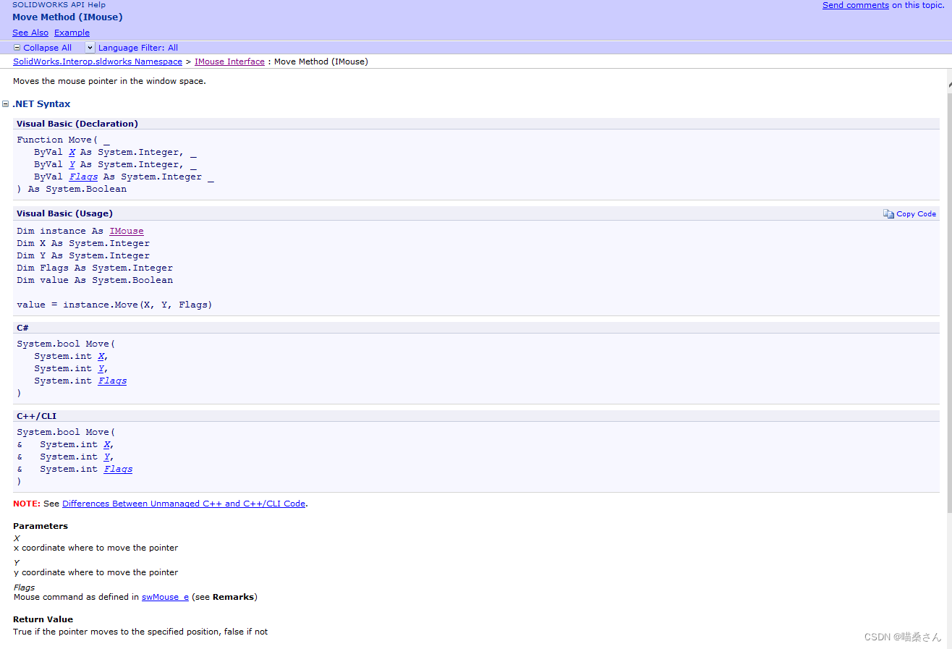
Task: Jump to the See Also section
Action: pyautogui.click(x=30, y=33)
